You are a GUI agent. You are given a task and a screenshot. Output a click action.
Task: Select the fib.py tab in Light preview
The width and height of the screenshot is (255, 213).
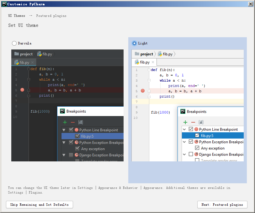(x=144, y=62)
